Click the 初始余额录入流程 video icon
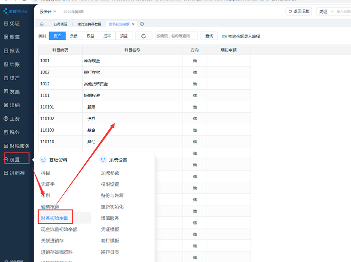Image resolution: width=351 pixels, height=262 pixels. (x=224, y=36)
